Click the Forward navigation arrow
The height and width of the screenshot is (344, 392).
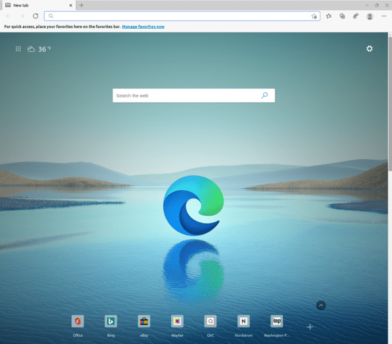click(x=22, y=16)
